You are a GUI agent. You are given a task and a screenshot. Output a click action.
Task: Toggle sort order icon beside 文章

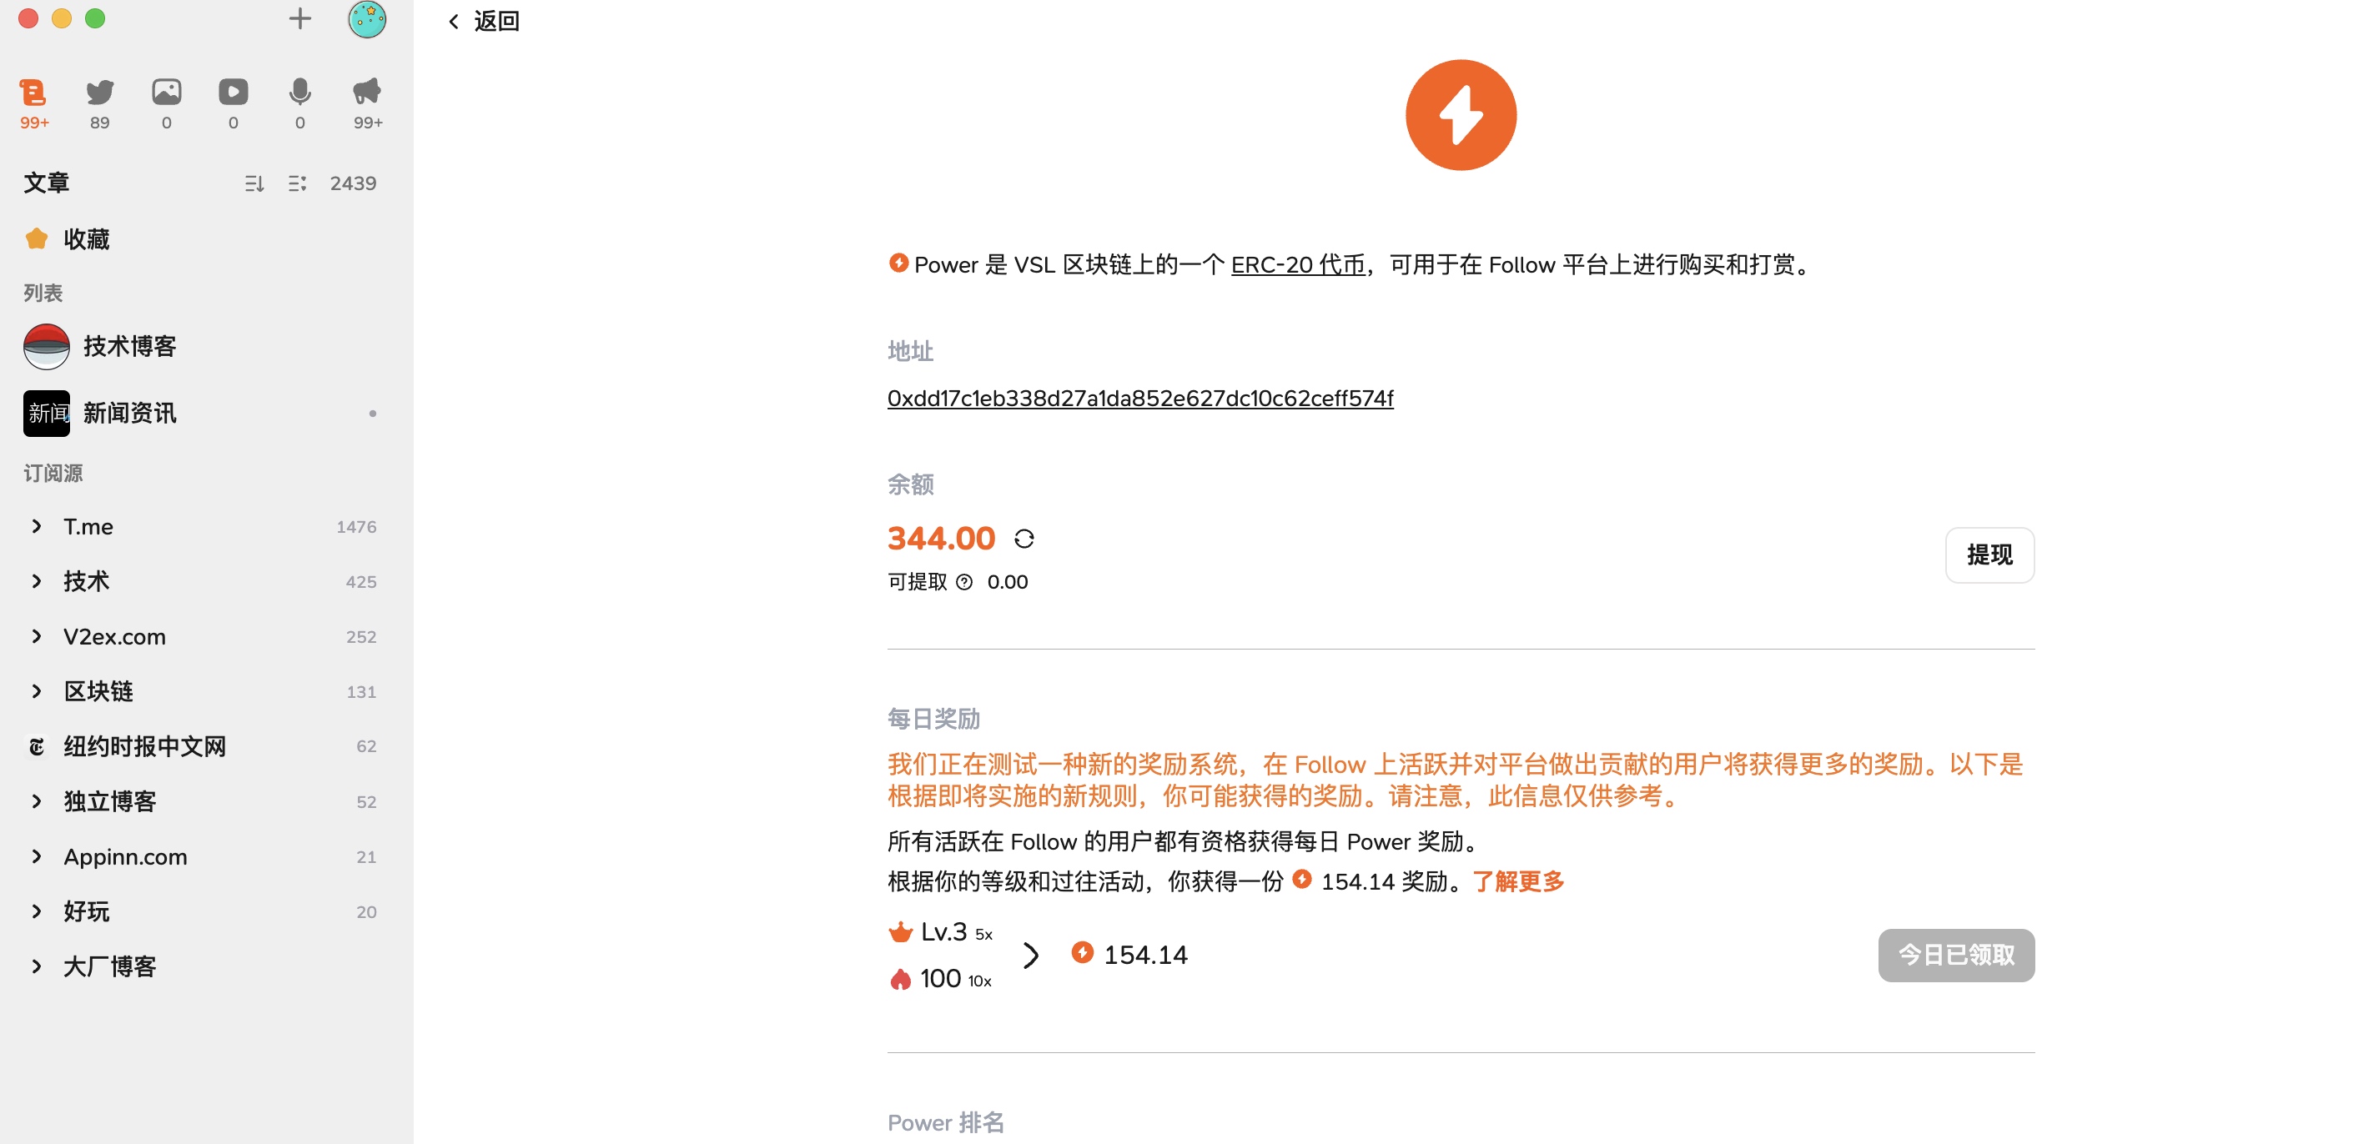click(254, 183)
